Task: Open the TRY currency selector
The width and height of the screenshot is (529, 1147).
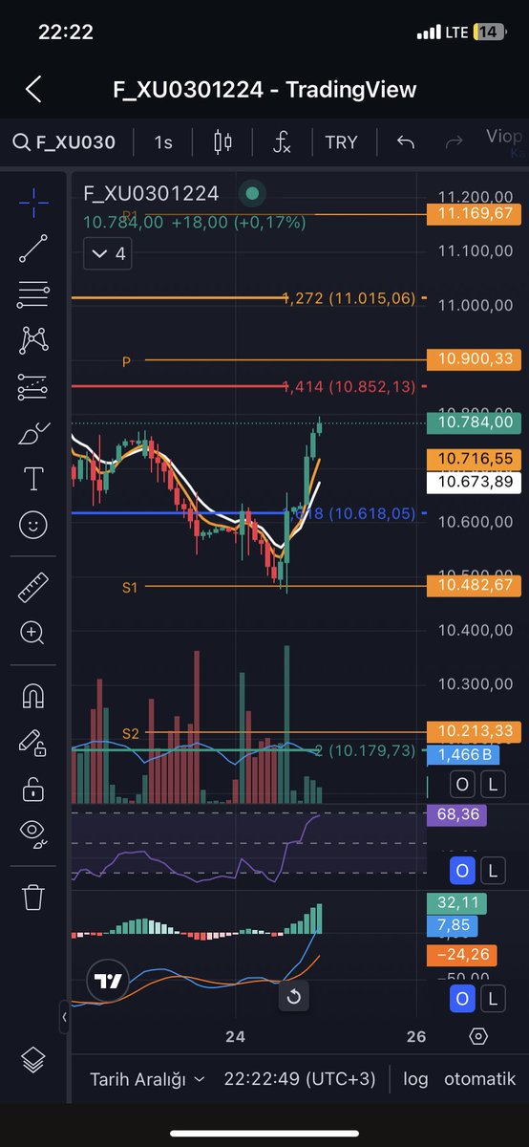Action: click(341, 142)
